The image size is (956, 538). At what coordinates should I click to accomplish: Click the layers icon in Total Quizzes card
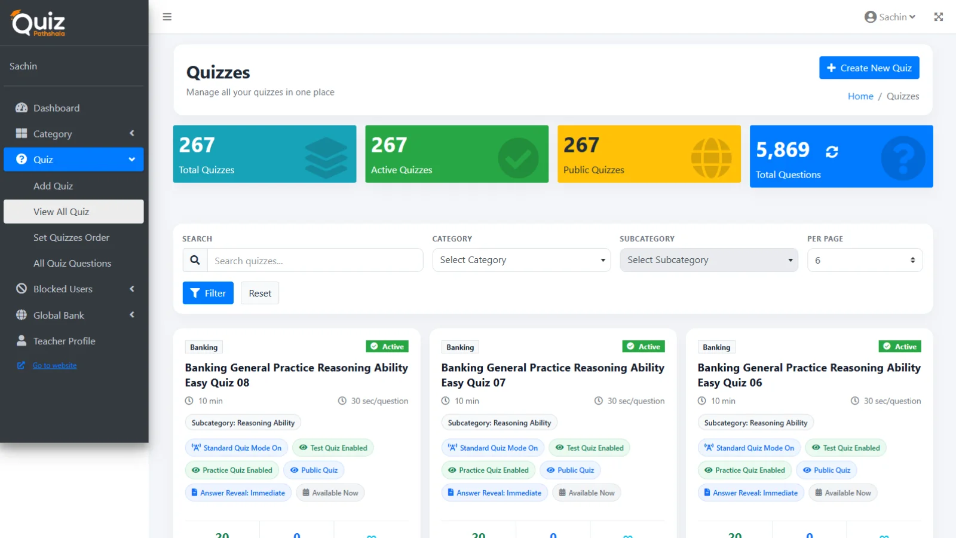(326, 158)
